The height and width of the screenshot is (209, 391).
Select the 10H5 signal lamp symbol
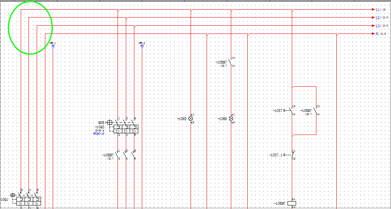(x=191, y=119)
